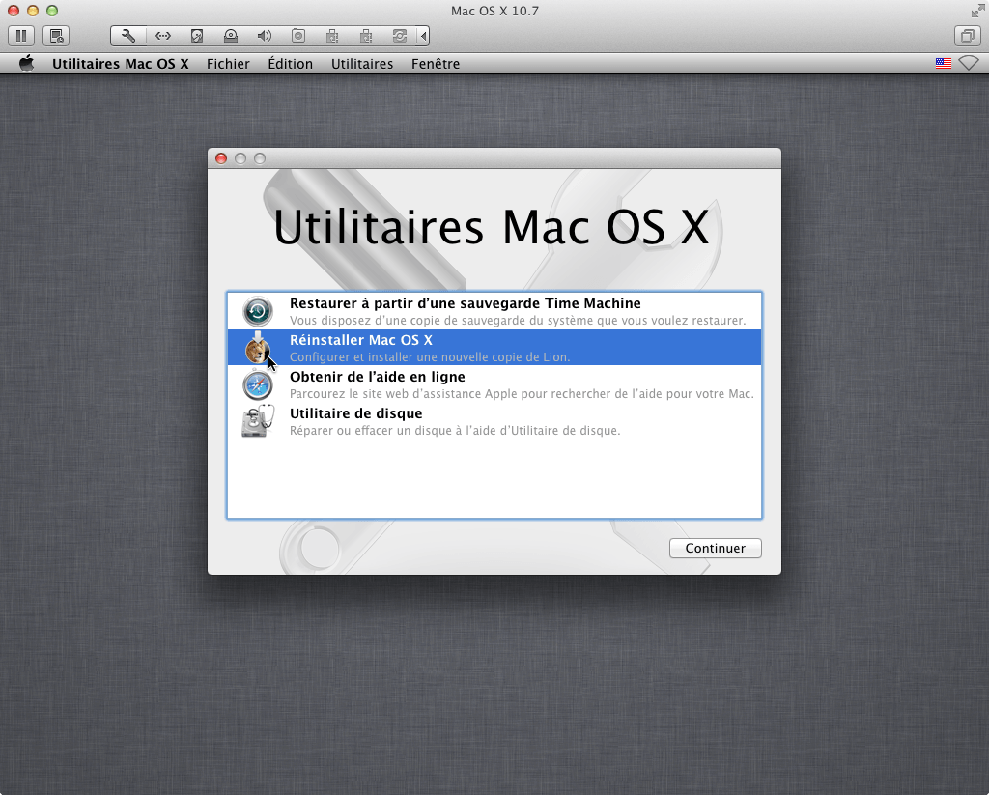
Task: Click the Disk Utility stethoscope icon
Action: pos(258,421)
